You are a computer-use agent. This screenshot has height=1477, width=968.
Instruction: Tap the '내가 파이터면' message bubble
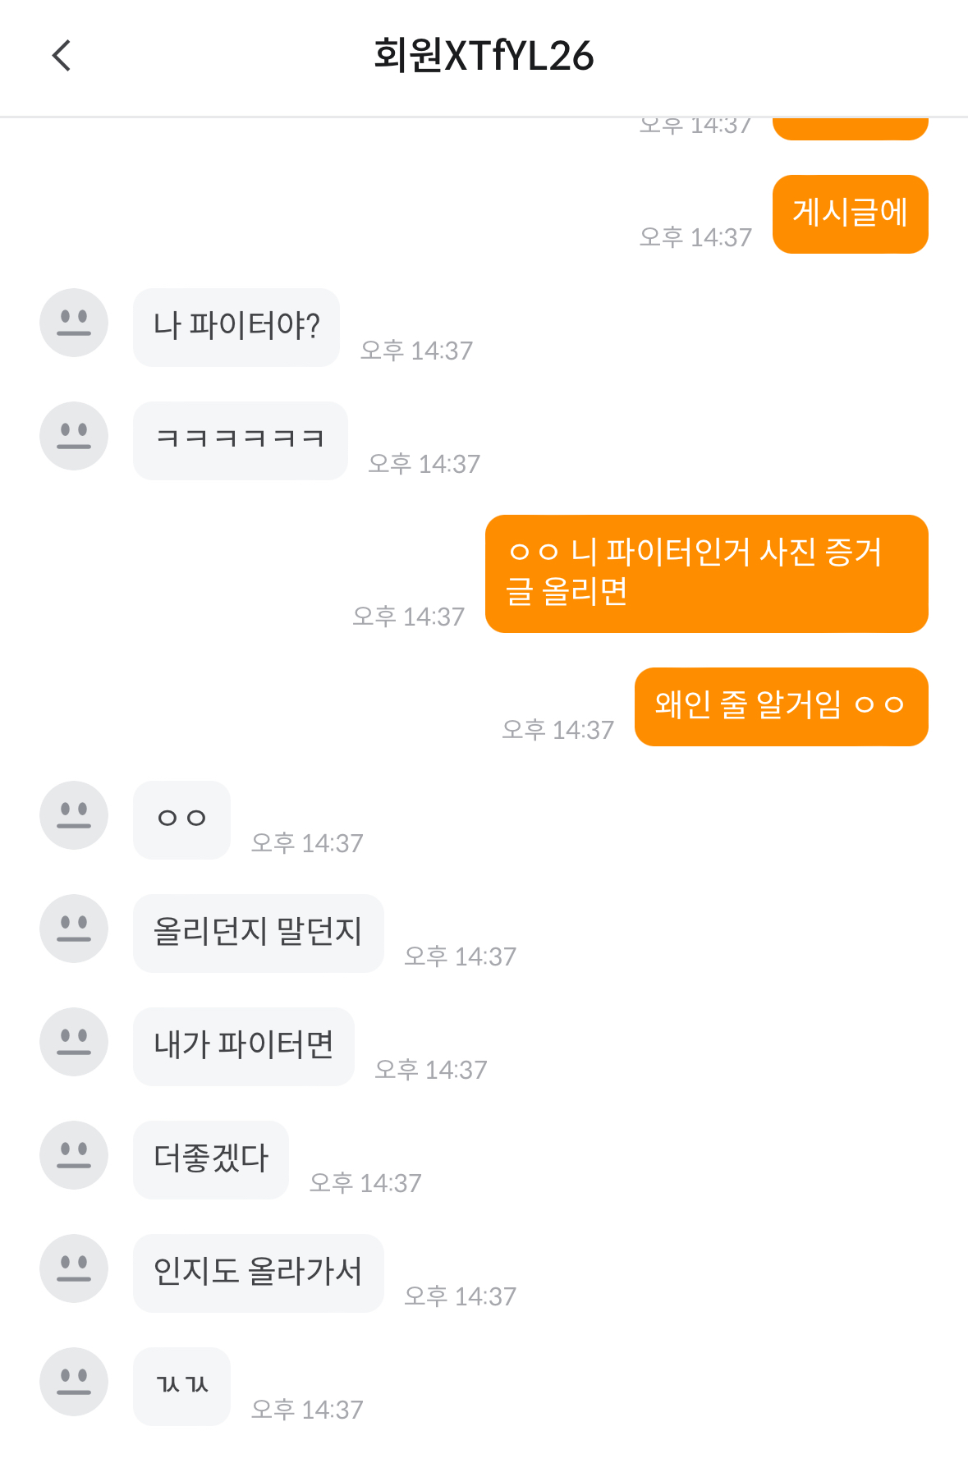point(243,1046)
